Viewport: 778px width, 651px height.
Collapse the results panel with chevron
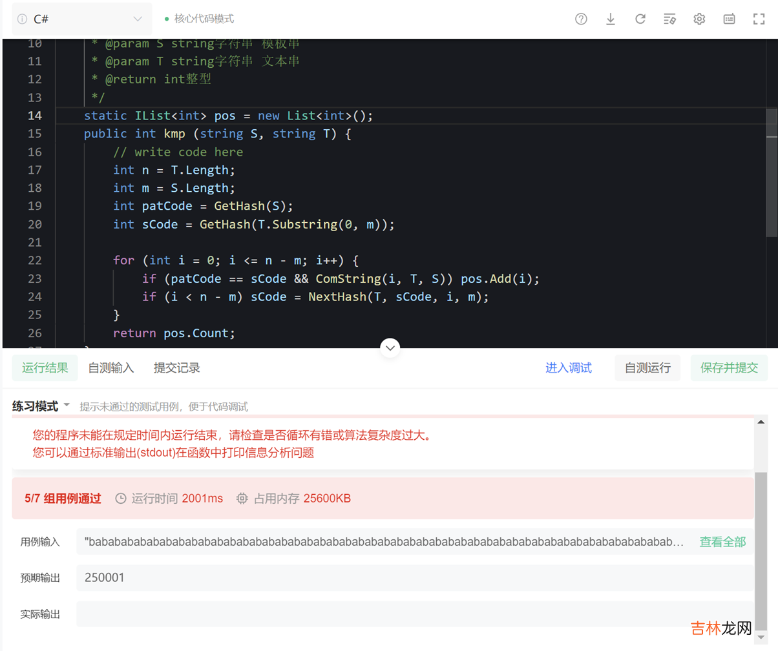point(390,347)
